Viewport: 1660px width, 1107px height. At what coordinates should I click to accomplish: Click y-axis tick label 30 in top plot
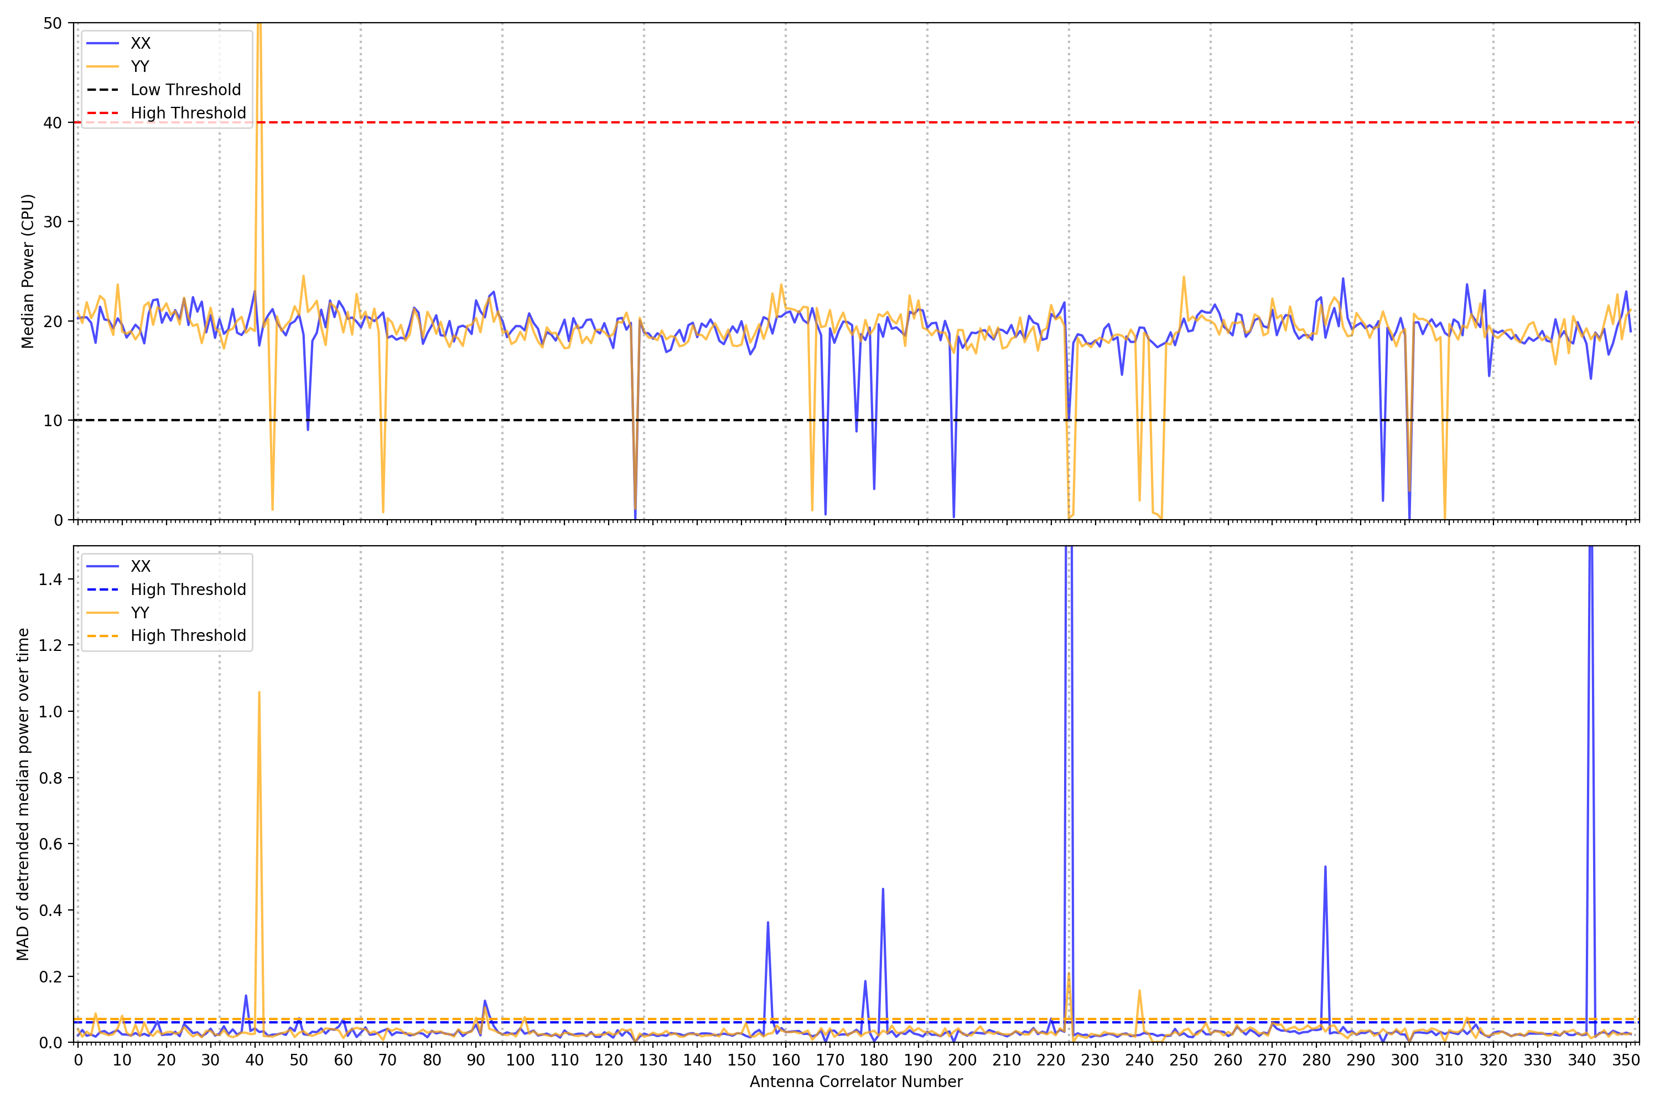[x=53, y=222]
